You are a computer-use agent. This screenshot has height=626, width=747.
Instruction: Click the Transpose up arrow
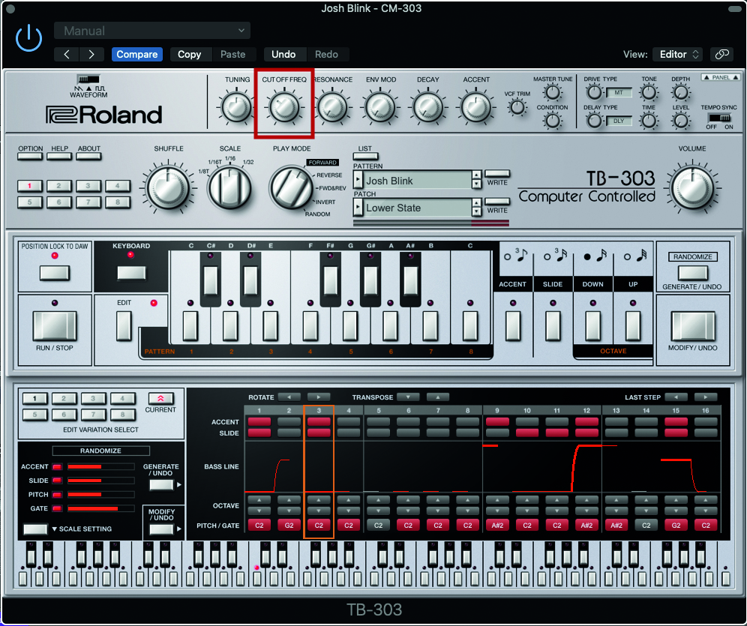tap(438, 397)
